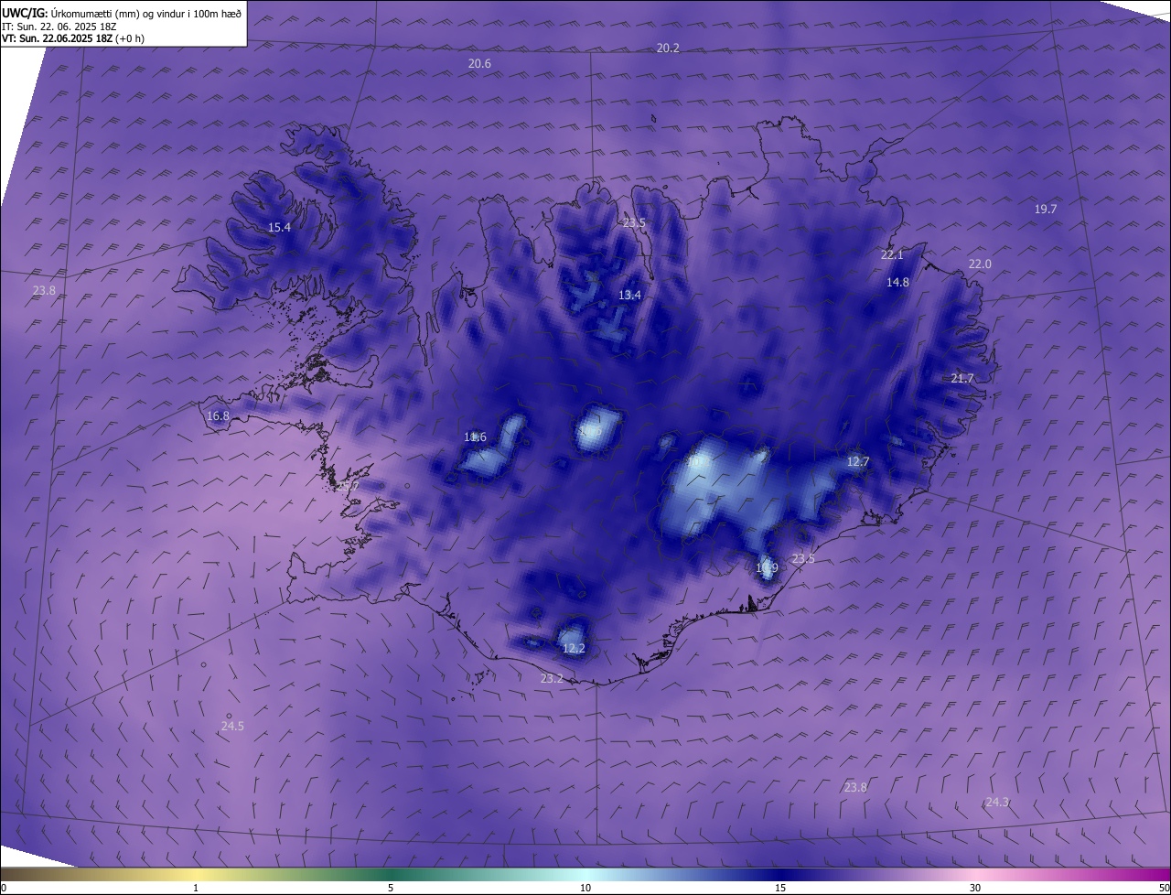The width and height of the screenshot is (1171, 895).
Task: Click the 20.6 value north of Iceland
Action: (479, 64)
